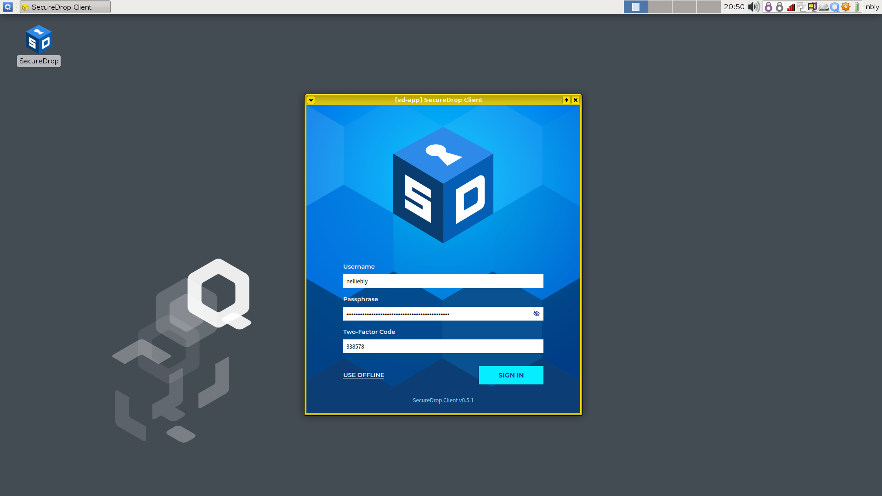
Task: Click the gray padlock tray icon
Action: 780,7
